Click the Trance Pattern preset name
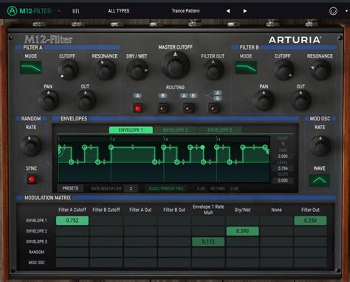 [x=185, y=11]
